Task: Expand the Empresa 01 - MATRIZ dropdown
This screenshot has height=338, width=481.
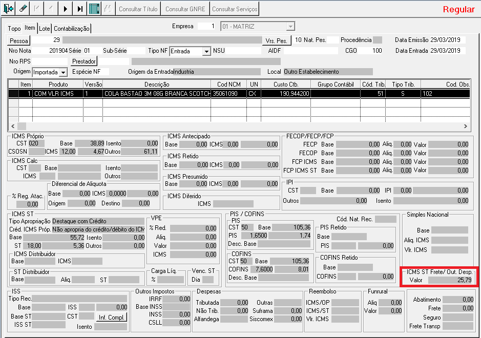Action: pos(290,27)
